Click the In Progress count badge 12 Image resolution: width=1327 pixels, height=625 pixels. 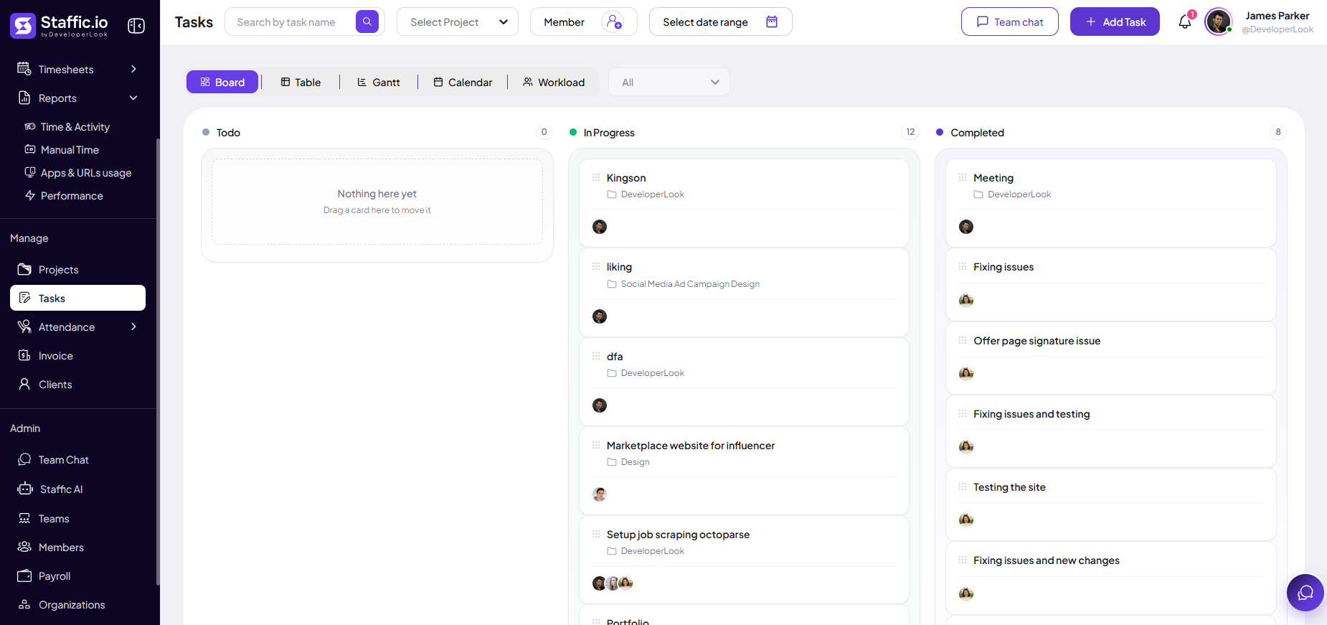tap(910, 132)
